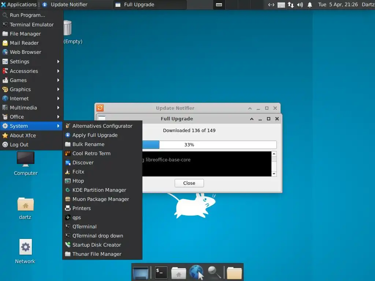
Task: Open the volume control tray icon
Action: pyautogui.click(x=300, y=4)
